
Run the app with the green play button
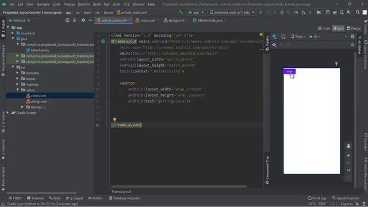click(x=260, y=13)
